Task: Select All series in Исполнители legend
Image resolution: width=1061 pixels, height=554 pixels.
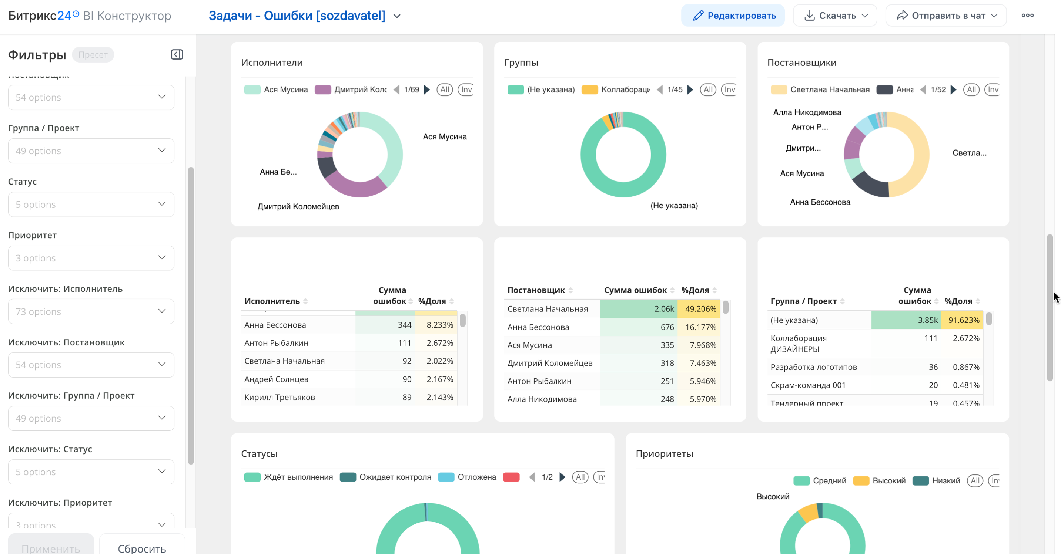Action: [444, 90]
